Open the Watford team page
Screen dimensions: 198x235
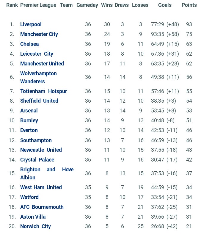pyautogui.click(x=29, y=197)
